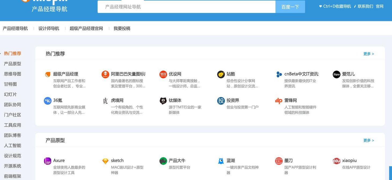
Task: Click the description '在线APP原型设计'
Action: (x=356, y=167)
